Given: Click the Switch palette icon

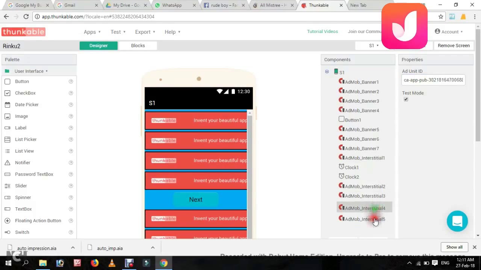Looking at the screenshot, I should (8, 232).
